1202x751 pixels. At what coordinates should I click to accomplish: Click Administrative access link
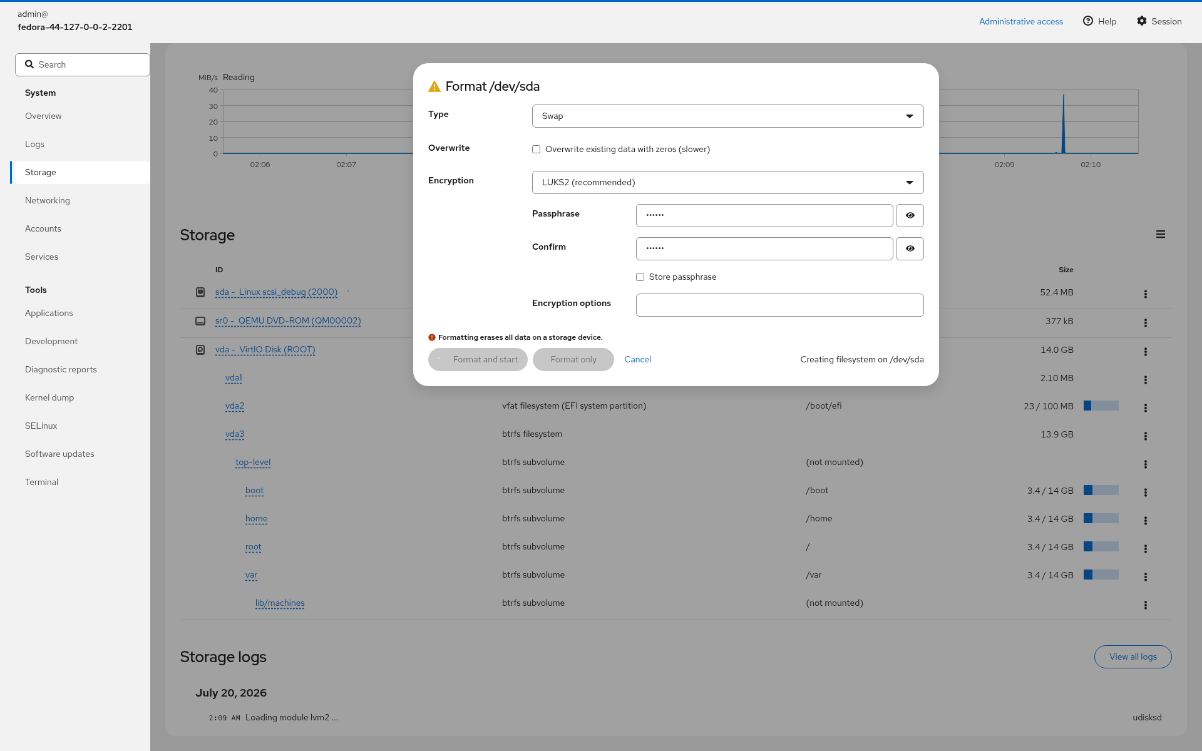click(1020, 21)
